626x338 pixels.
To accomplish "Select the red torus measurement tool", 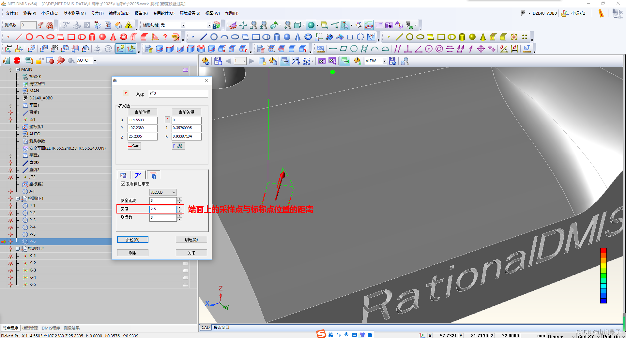I will point(123,37).
